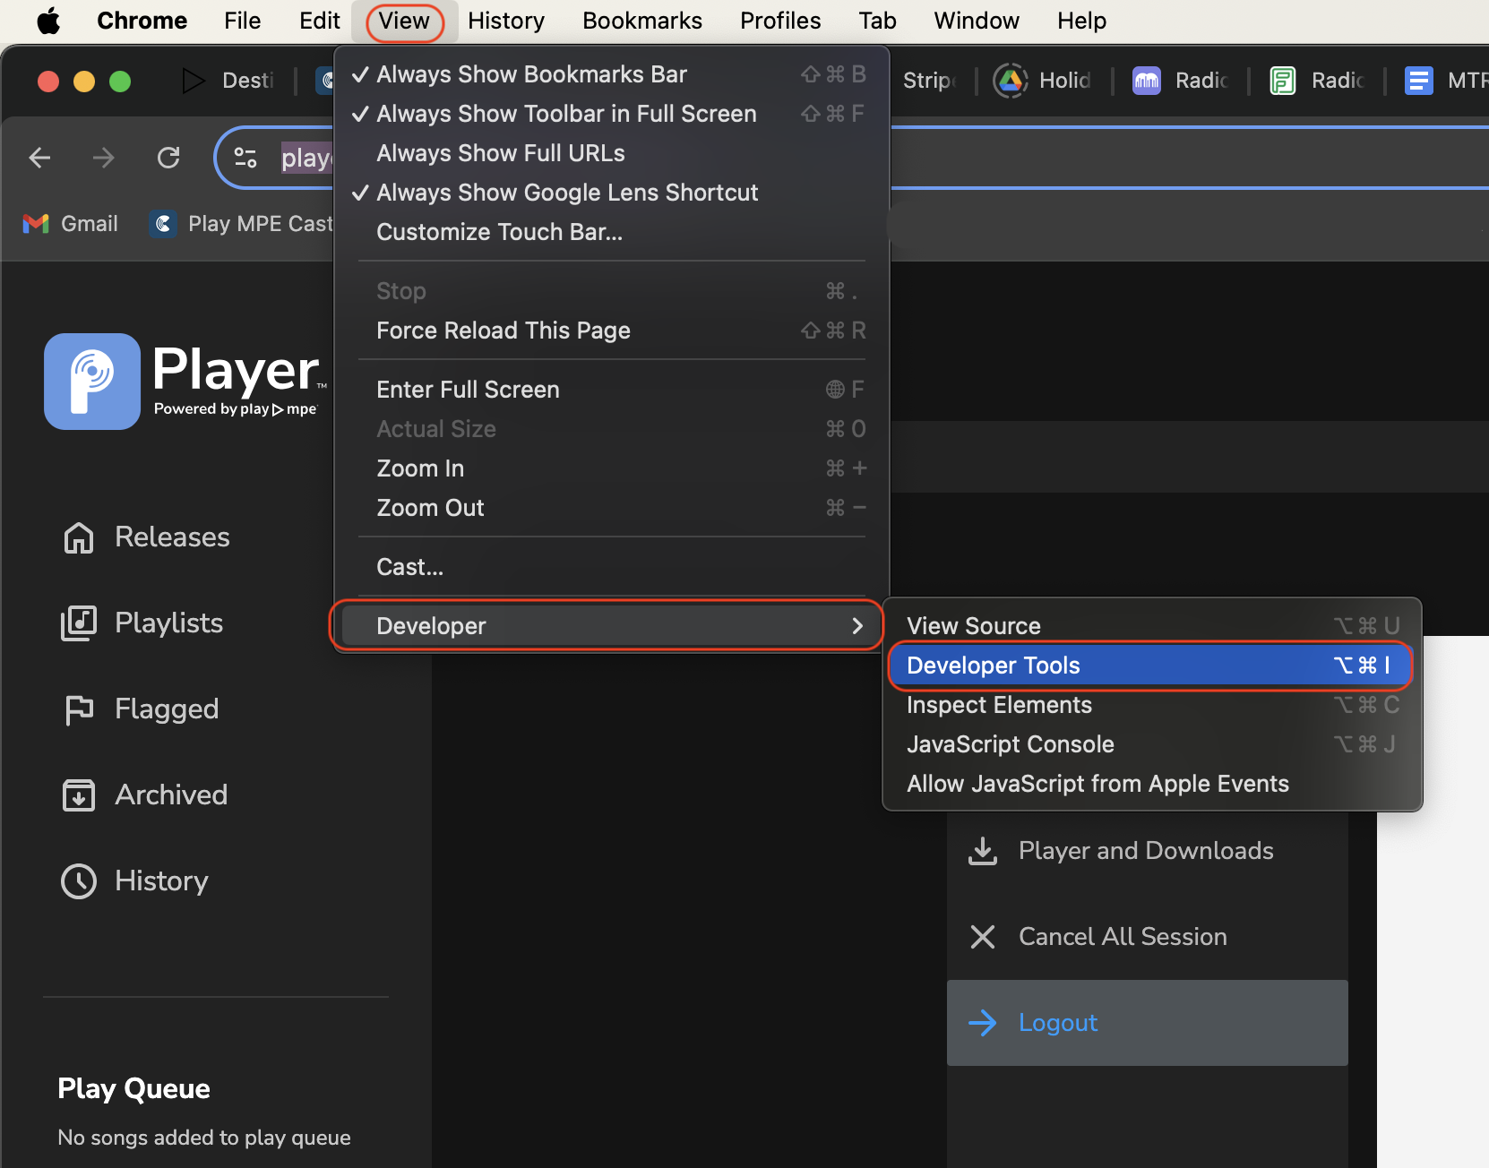
Task: Open the Chrome application menu
Action: click(142, 21)
